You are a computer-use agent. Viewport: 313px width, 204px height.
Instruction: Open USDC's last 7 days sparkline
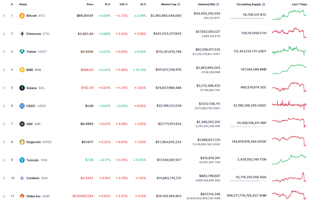(289, 105)
